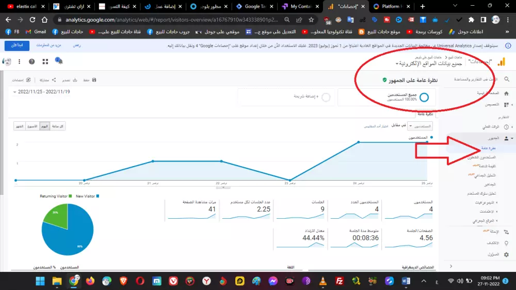Open Admin gear icon in sidebar

pyautogui.click(x=507, y=254)
